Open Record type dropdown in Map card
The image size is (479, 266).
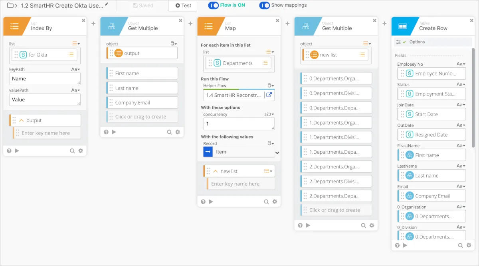pos(271,143)
